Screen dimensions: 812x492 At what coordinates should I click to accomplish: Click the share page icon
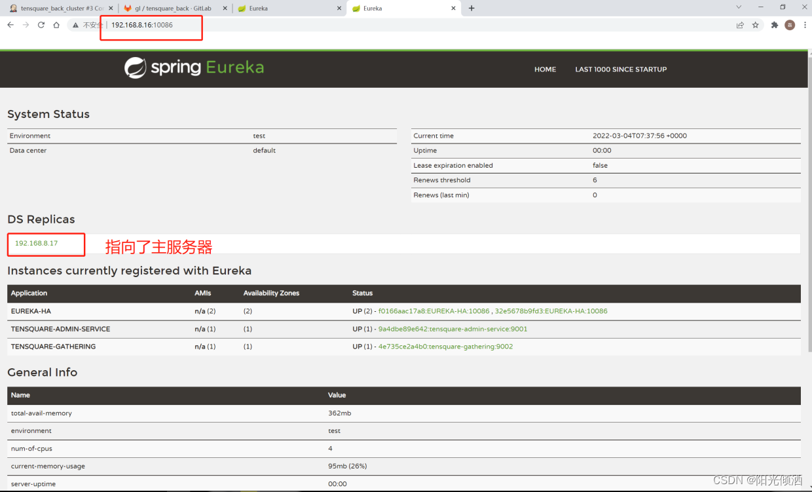[x=740, y=25]
